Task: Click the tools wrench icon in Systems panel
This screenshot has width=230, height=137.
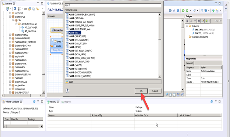Action: click(19, 9)
